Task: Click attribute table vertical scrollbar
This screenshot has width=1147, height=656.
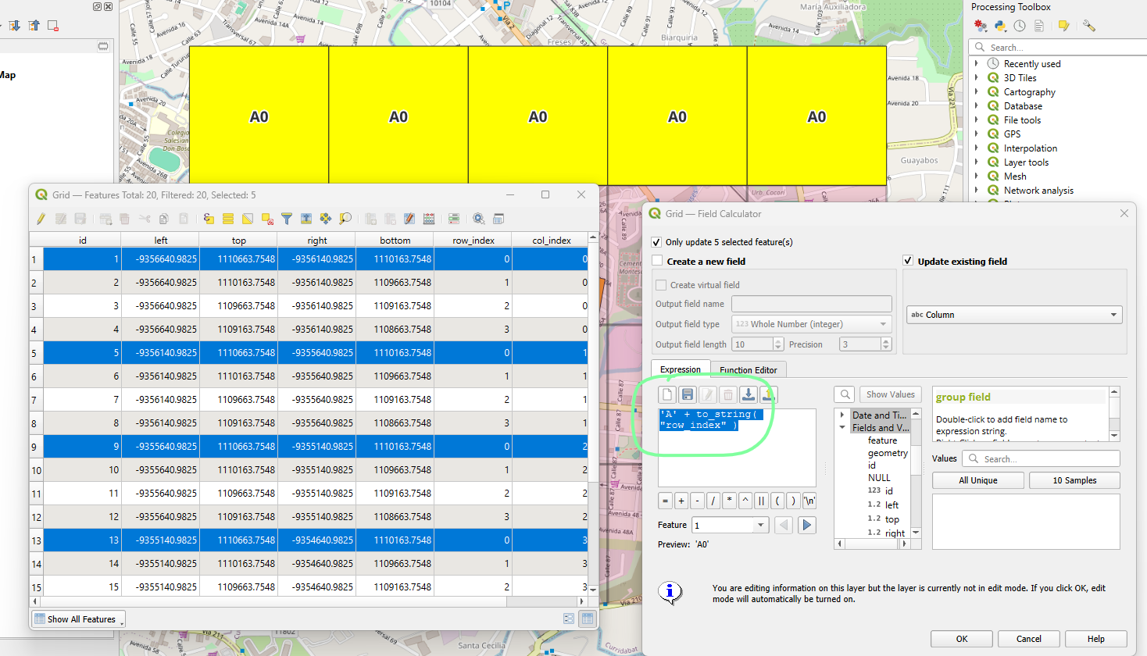Action: 593,414
